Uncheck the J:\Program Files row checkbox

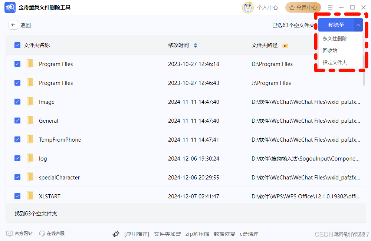(17, 83)
